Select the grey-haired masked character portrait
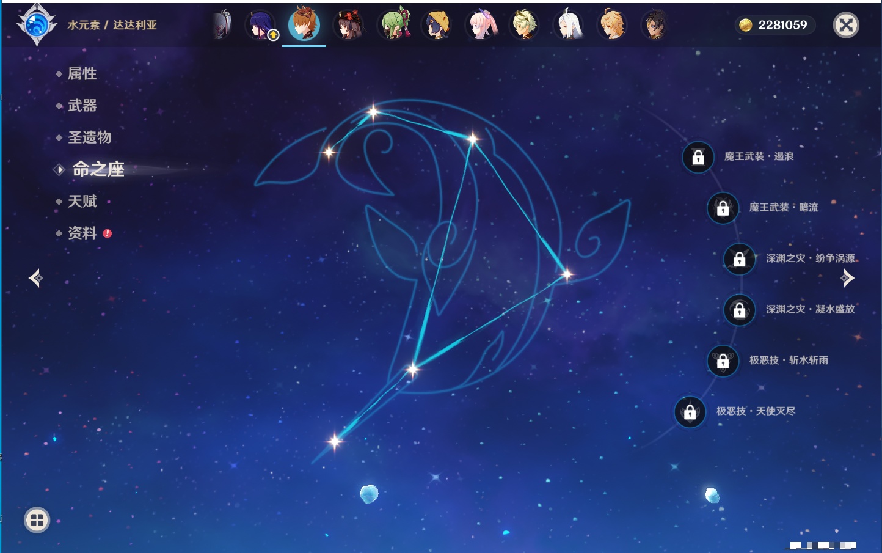The image size is (882, 553). tap(222, 25)
